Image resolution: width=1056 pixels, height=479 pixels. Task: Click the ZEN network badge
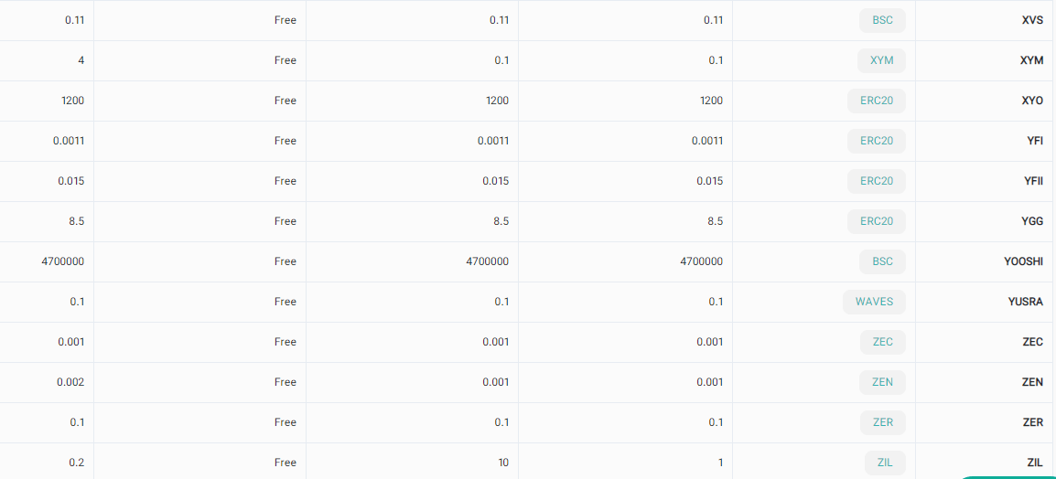pos(882,382)
